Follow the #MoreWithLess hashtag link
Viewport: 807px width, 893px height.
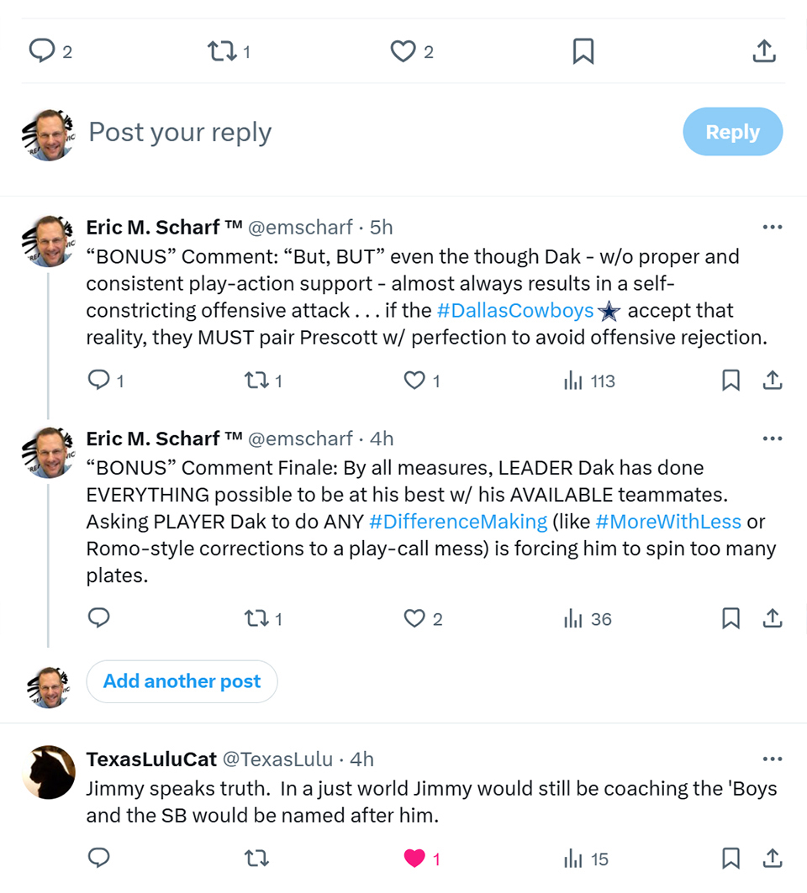coord(668,522)
